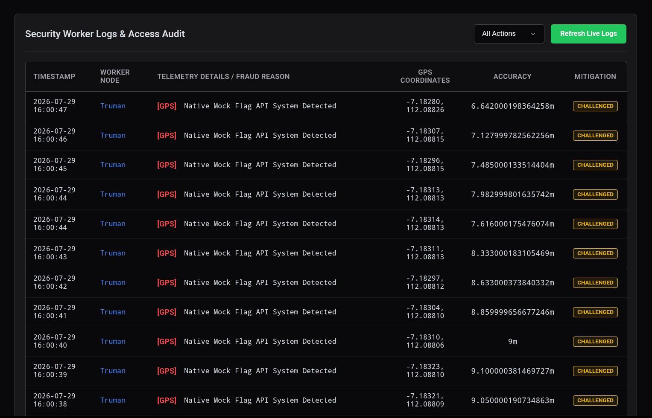Open Truman link in the 16:00:47 row
The image size is (652, 418).
[113, 106]
